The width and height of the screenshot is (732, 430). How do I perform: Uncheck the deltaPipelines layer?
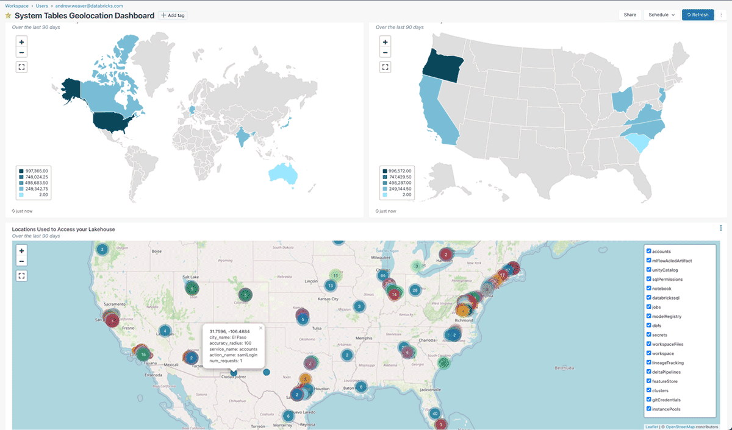[649, 372]
